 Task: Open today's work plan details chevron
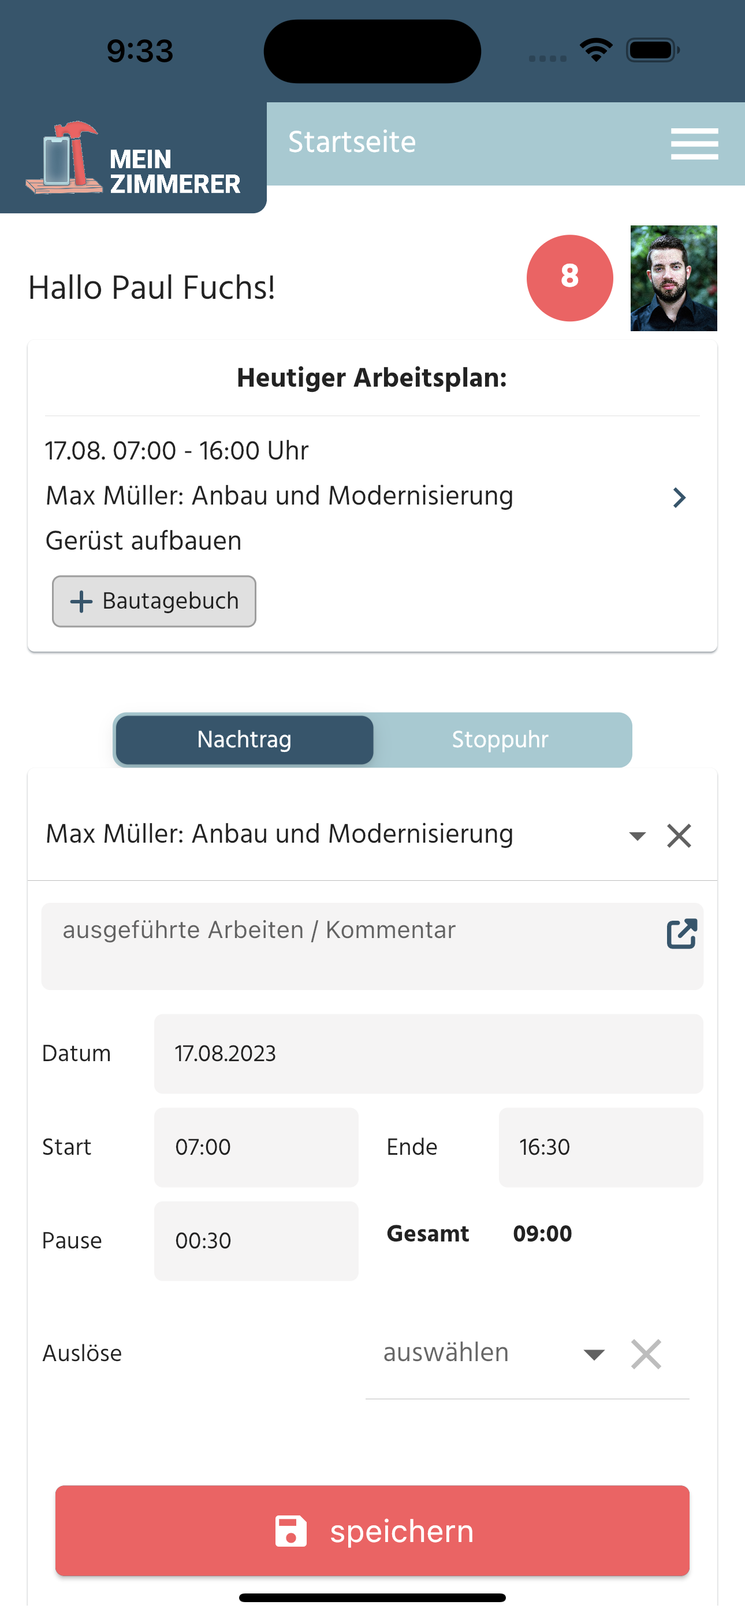click(x=679, y=498)
